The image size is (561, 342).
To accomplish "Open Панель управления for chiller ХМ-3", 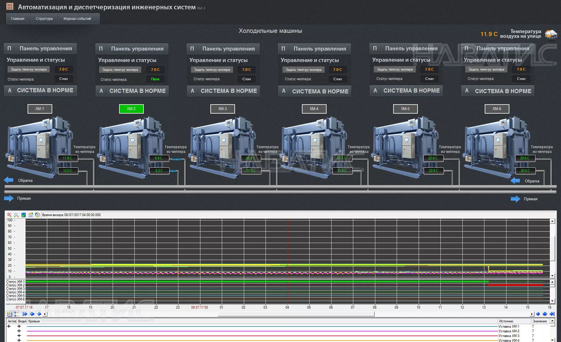I will (x=229, y=49).
